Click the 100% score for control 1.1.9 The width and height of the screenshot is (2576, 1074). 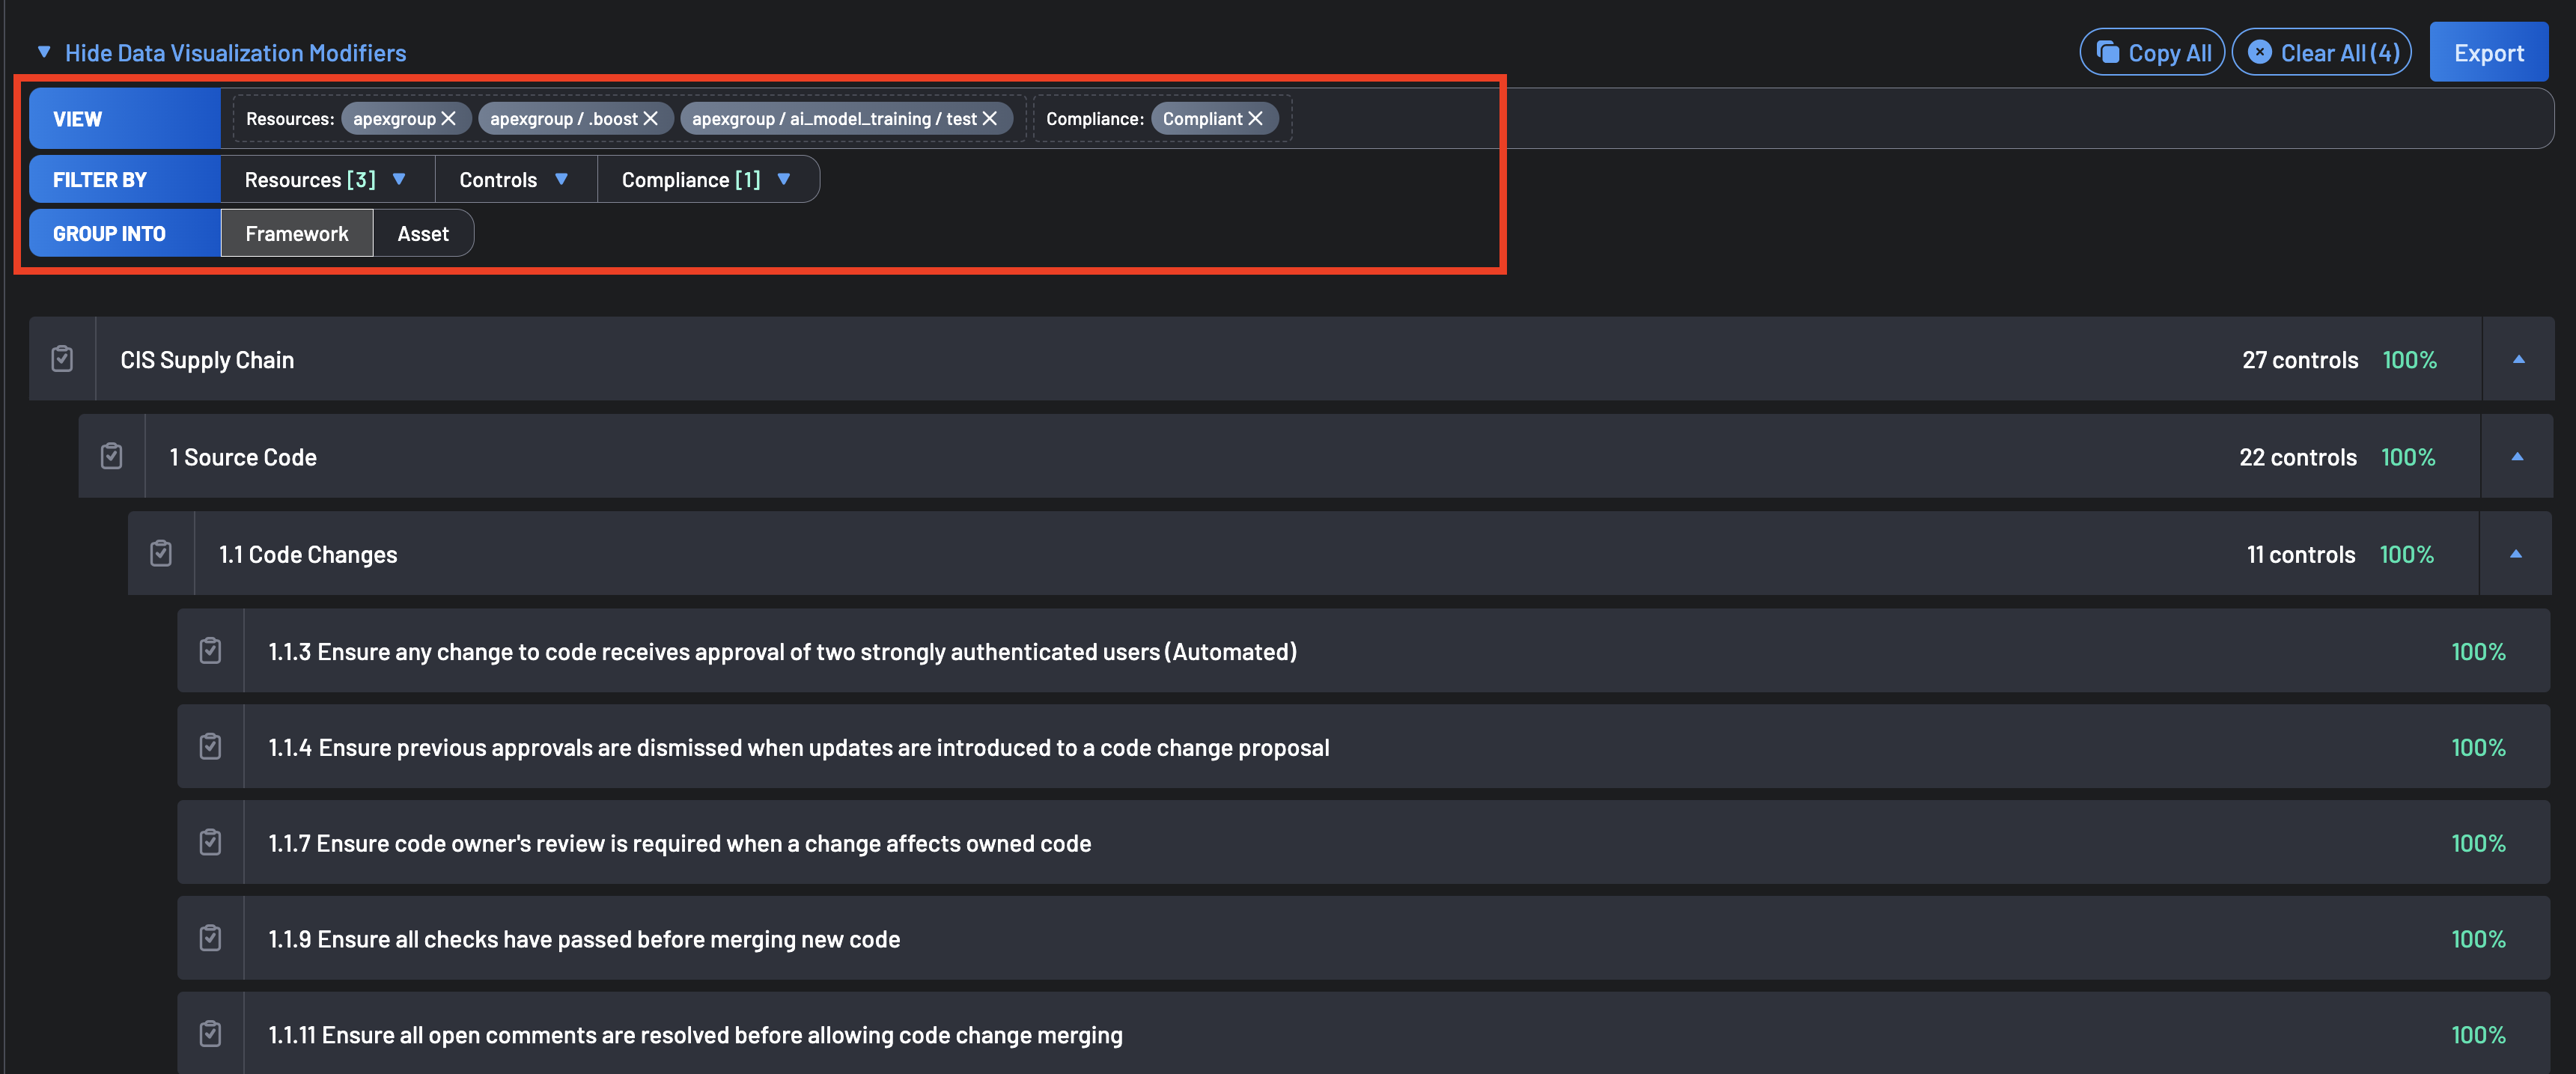[2478, 939]
